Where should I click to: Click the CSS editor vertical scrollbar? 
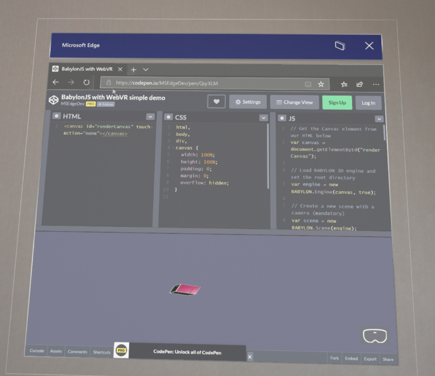pyautogui.click(x=268, y=156)
